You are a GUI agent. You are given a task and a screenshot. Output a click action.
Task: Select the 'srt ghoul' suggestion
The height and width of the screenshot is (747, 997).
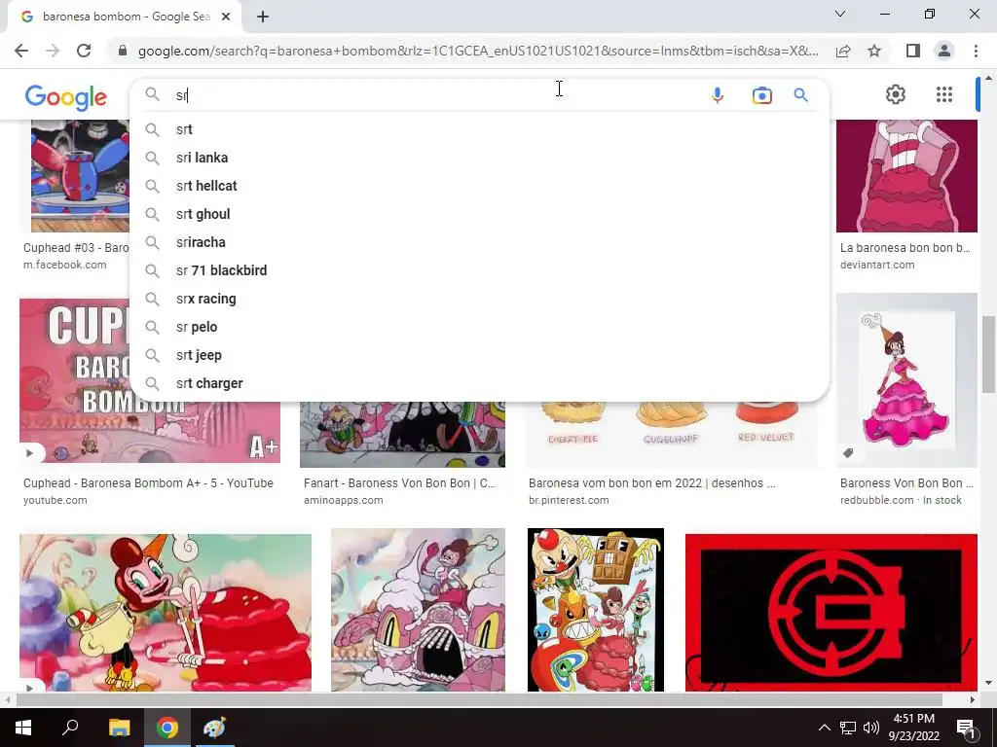click(479, 214)
